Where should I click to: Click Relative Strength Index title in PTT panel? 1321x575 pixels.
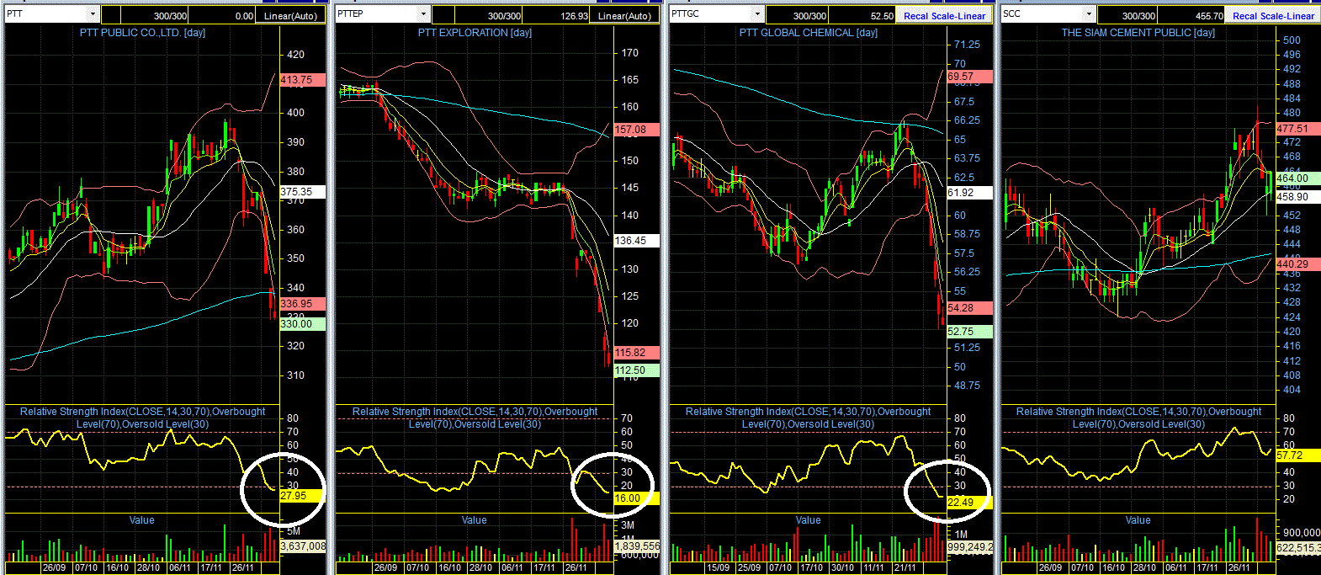(x=142, y=418)
